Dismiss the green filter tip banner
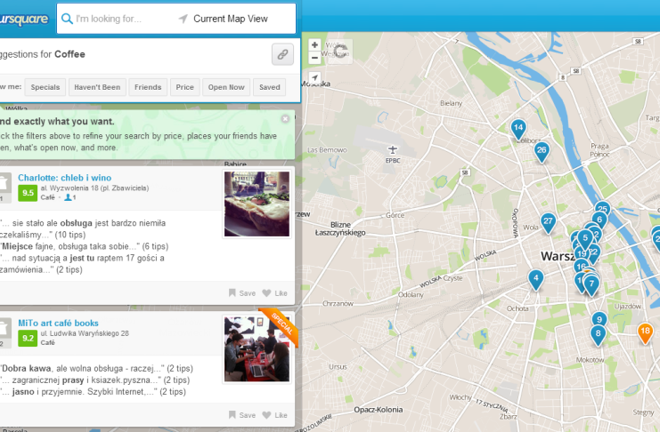Image resolution: width=660 pixels, height=432 pixels. 285,119
